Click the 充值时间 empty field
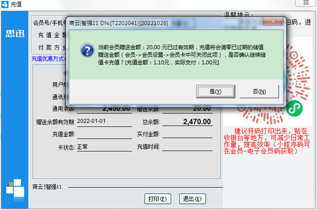This screenshot has height=210, width=317. (x=188, y=147)
